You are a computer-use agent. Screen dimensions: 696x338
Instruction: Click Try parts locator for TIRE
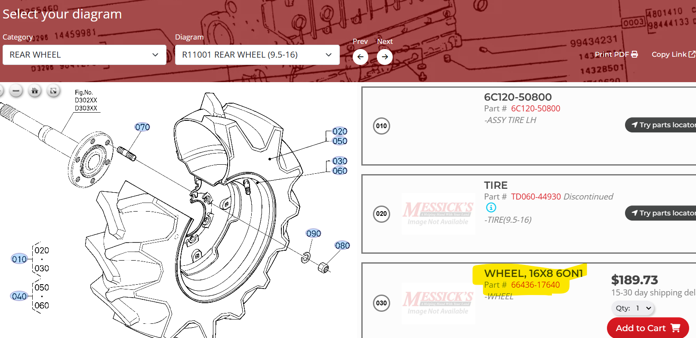pos(662,213)
